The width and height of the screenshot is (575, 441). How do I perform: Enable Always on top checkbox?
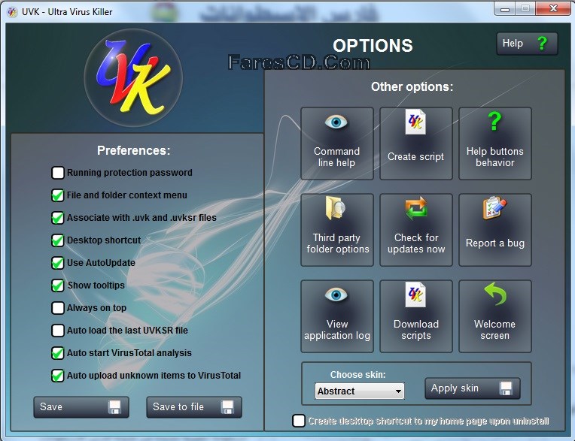point(58,308)
